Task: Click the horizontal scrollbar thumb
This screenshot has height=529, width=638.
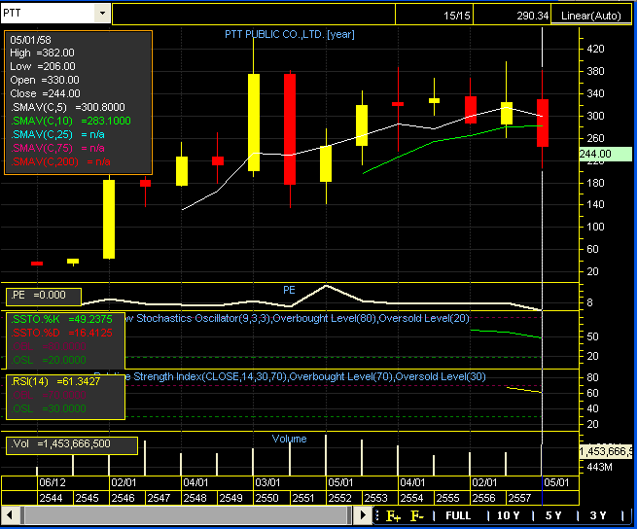Action: click(x=187, y=515)
